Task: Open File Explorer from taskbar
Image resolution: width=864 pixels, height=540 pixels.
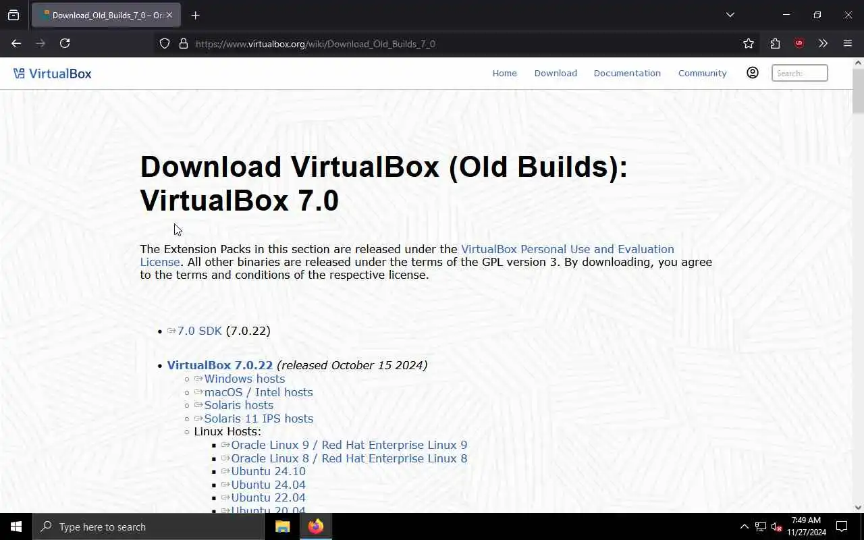Action: [x=283, y=526]
